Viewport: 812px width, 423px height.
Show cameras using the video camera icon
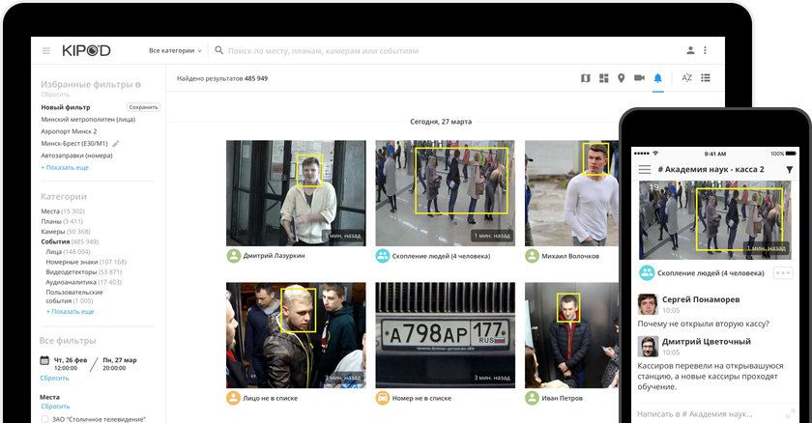point(640,78)
